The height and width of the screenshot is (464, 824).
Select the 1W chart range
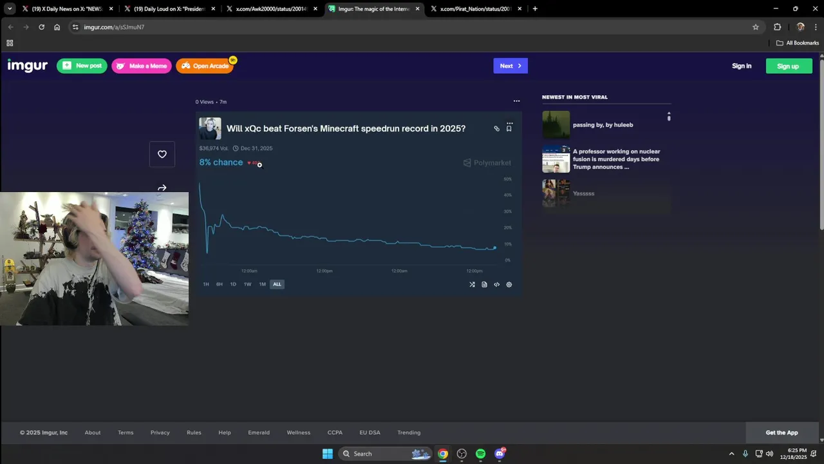[x=247, y=284]
